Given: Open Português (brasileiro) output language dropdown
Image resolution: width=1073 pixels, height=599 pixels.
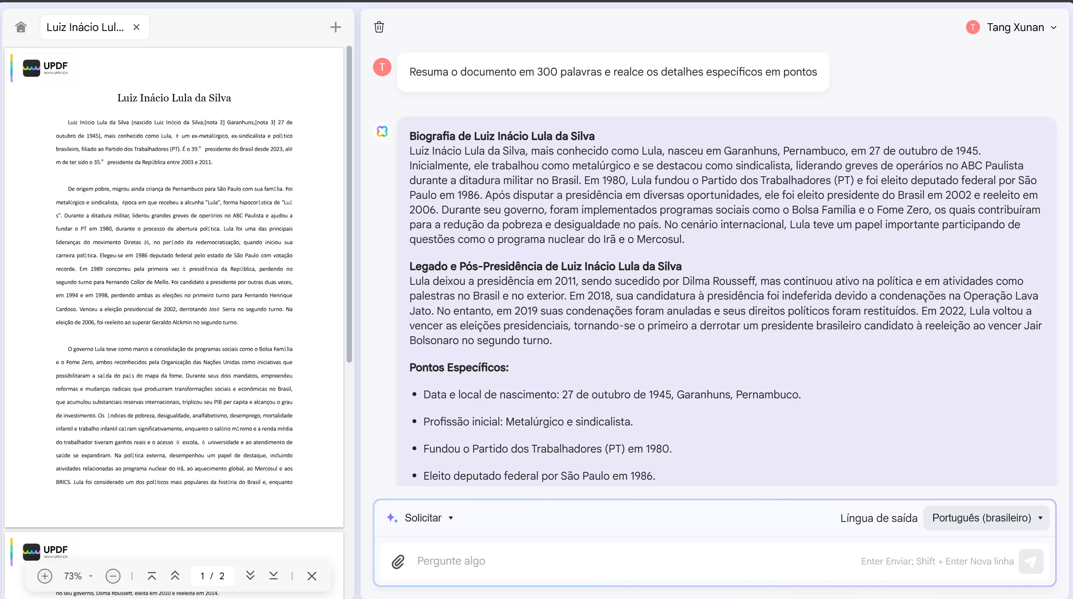Looking at the screenshot, I should tap(986, 517).
